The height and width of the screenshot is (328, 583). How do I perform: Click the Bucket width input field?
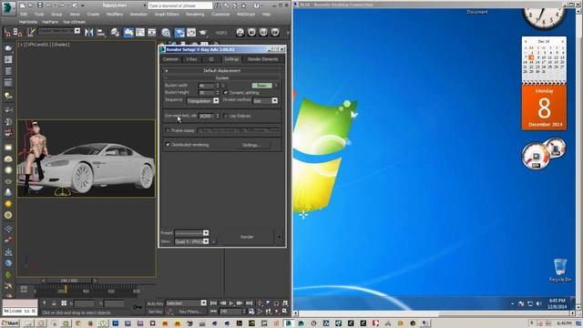(x=207, y=86)
